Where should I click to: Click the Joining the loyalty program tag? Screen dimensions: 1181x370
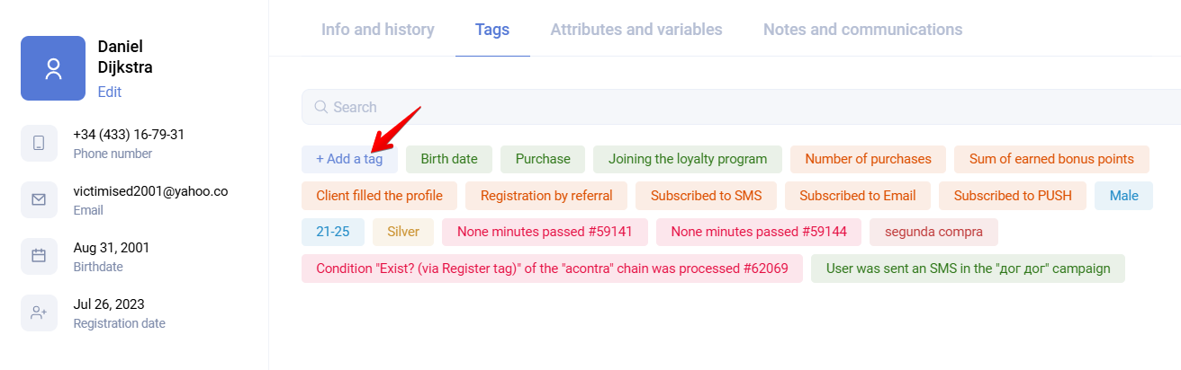pos(688,159)
